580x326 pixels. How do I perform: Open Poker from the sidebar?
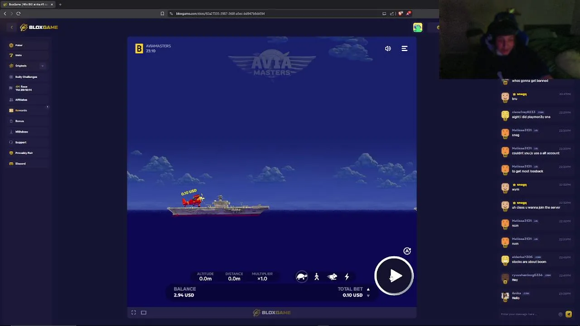coord(27,45)
